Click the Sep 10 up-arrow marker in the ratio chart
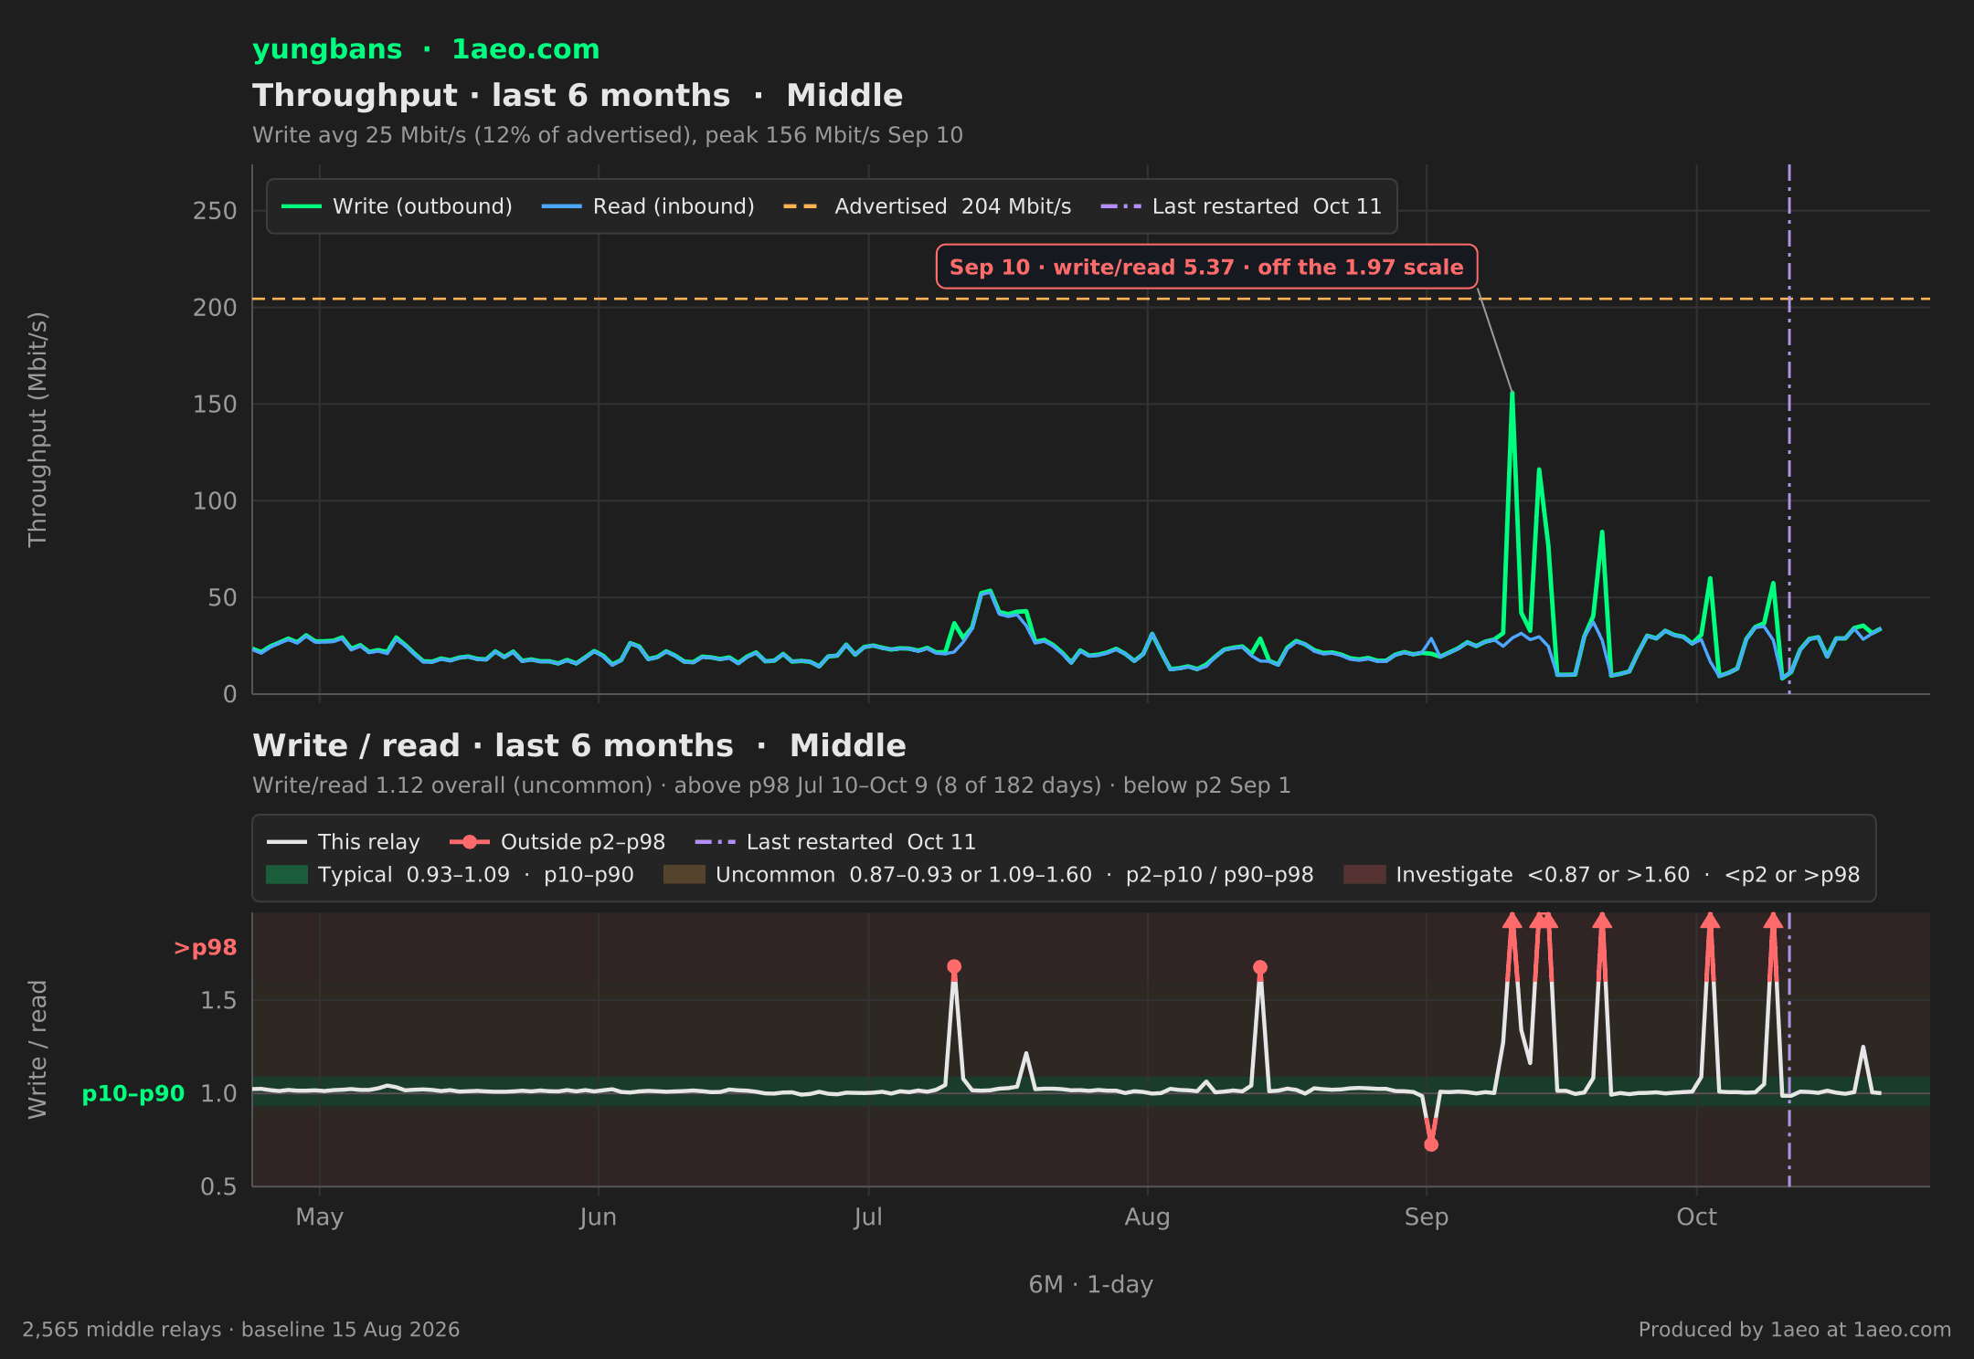1974x1359 pixels. pyautogui.click(x=1512, y=921)
